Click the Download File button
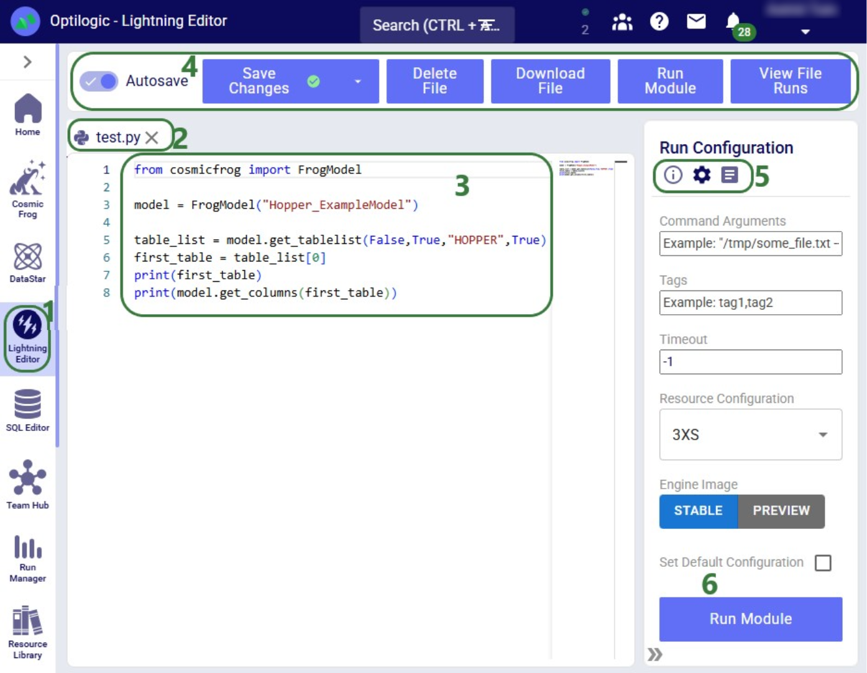This screenshot has height=673, width=867. (550, 81)
